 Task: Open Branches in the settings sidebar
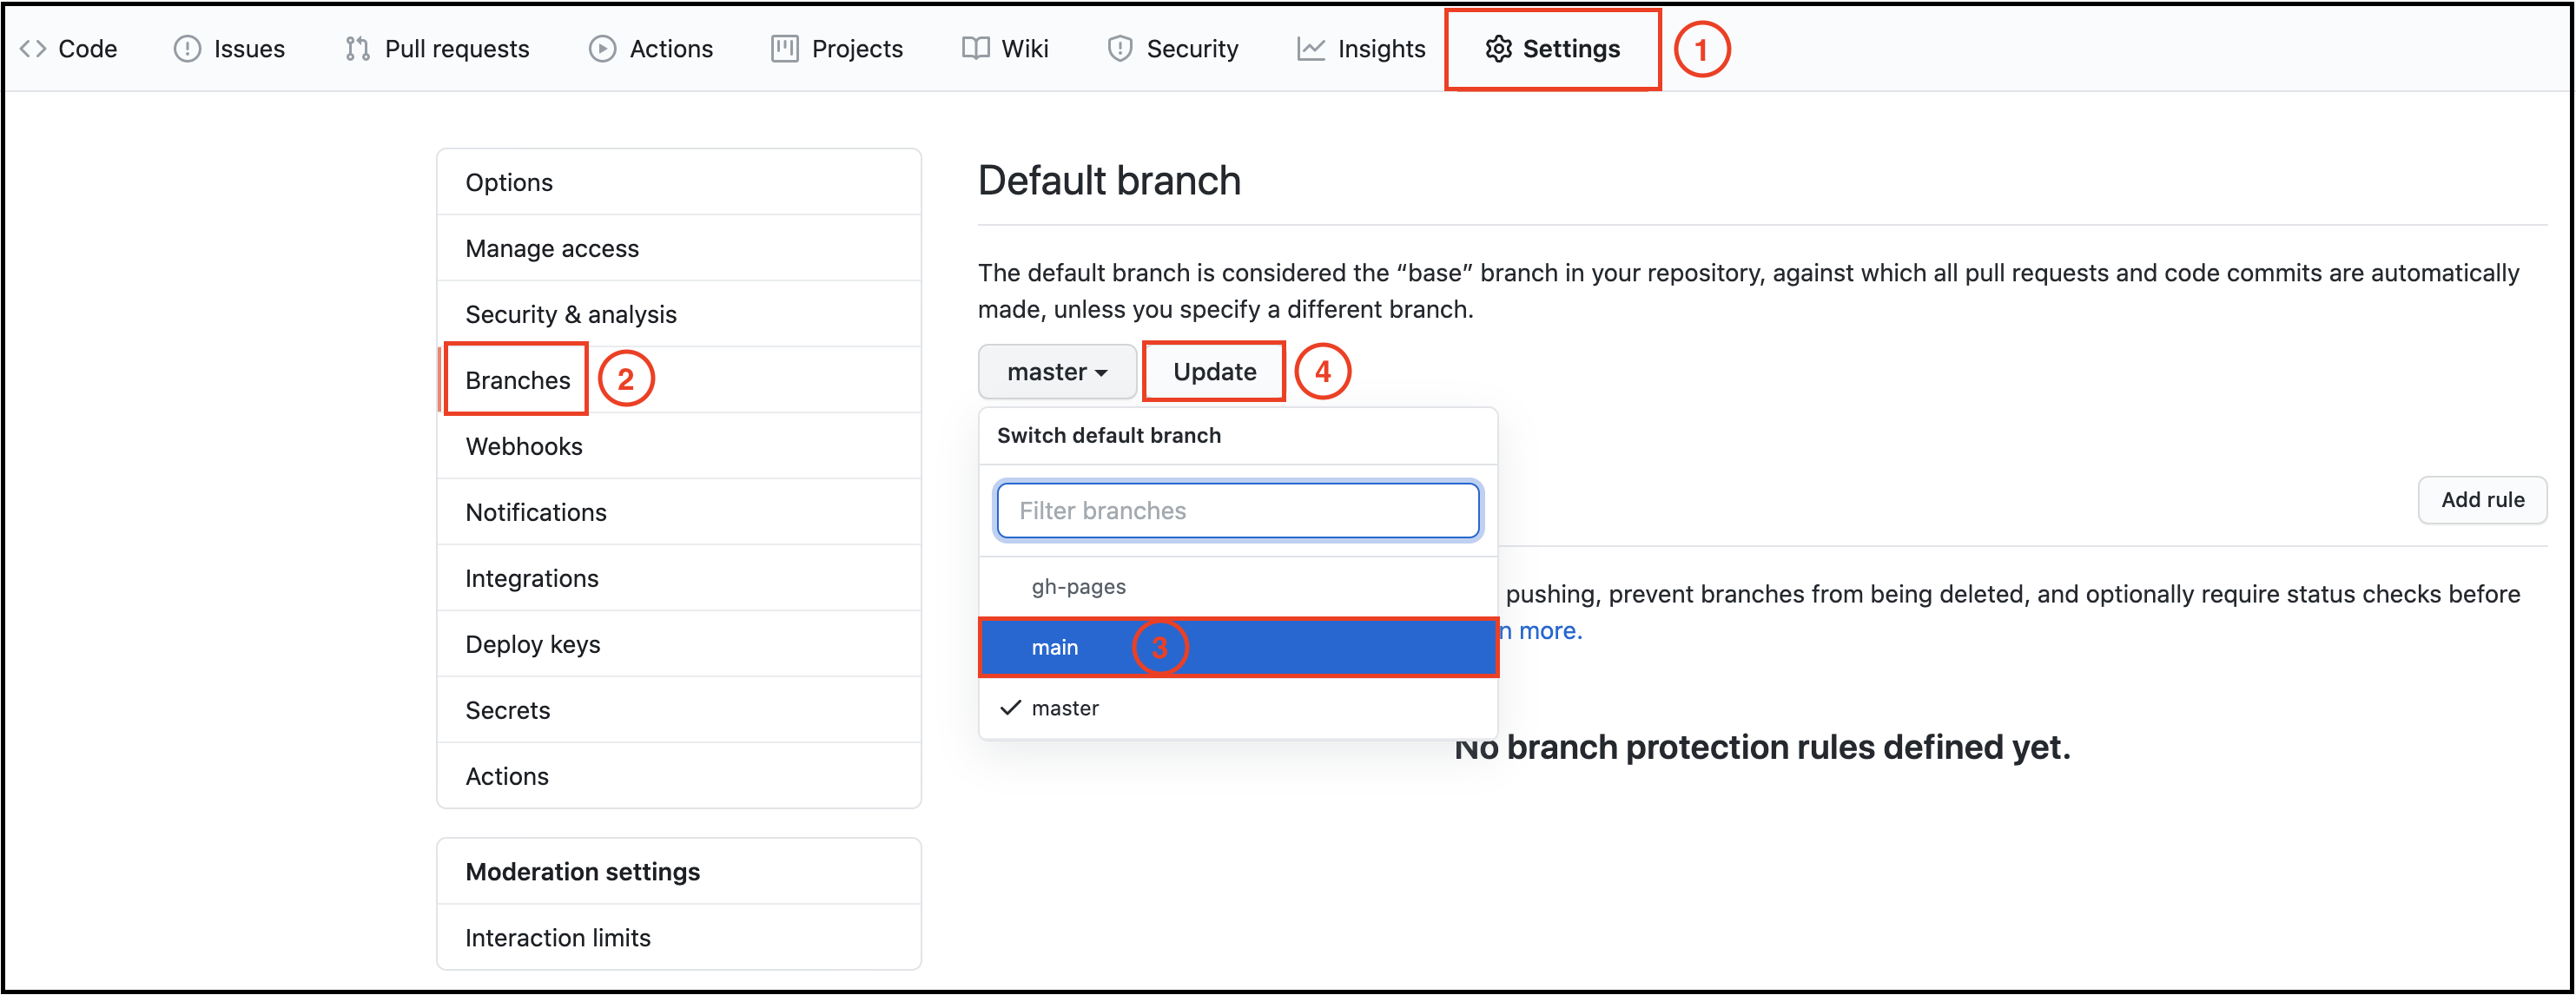click(517, 380)
